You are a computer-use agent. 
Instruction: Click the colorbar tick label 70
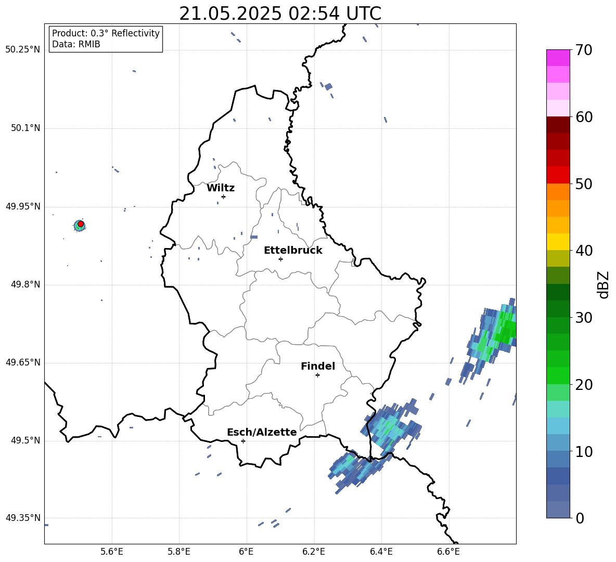coord(584,50)
